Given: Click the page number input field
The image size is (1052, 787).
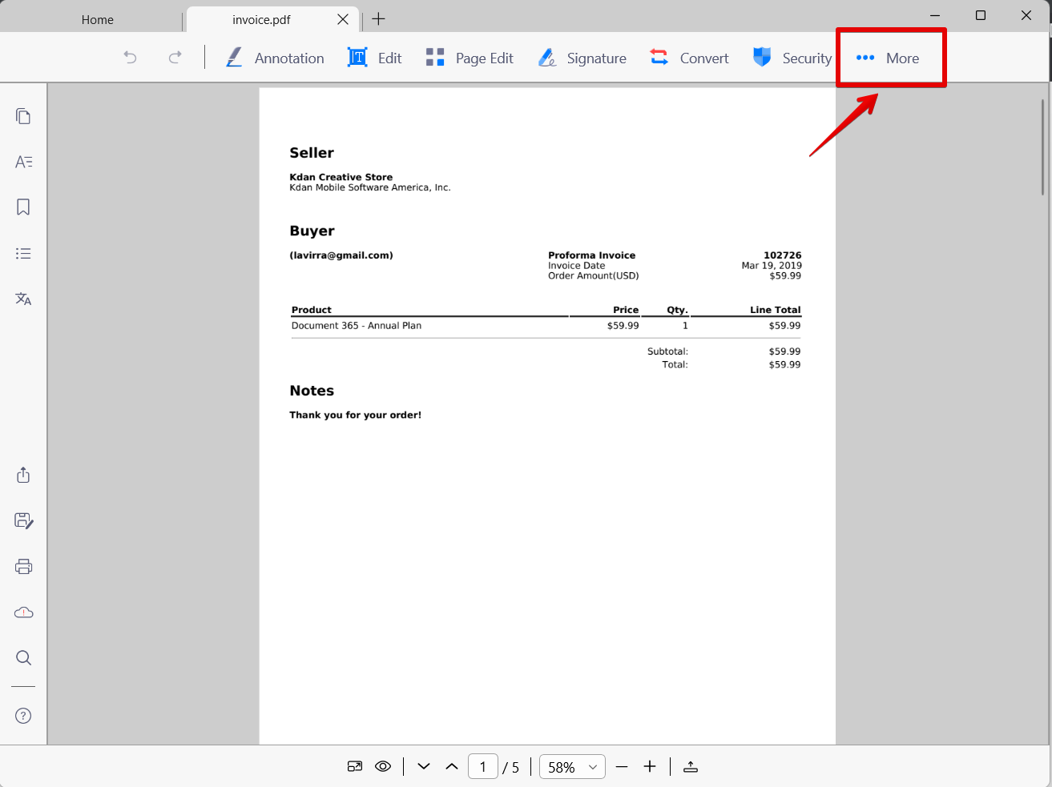Looking at the screenshot, I should 483,767.
